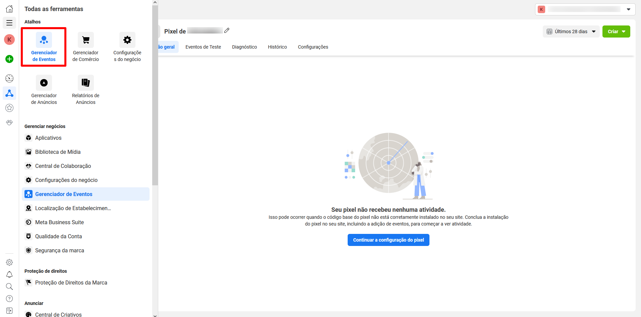Open Qualidade da Conta
The width and height of the screenshot is (641, 317).
pos(85,236)
